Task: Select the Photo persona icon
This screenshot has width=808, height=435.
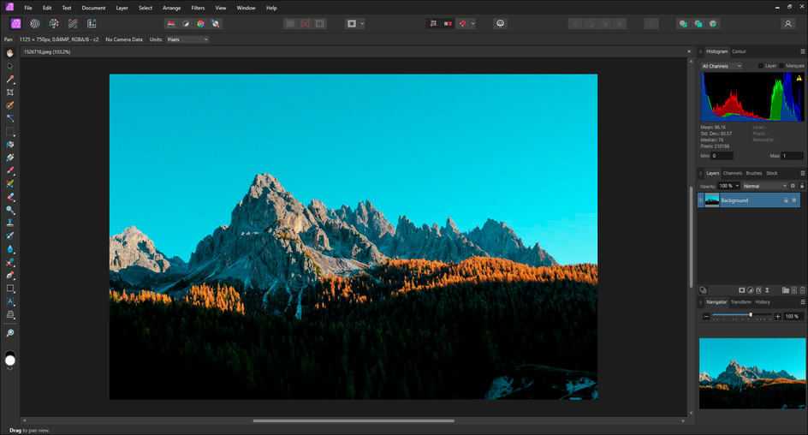Action: tap(16, 24)
